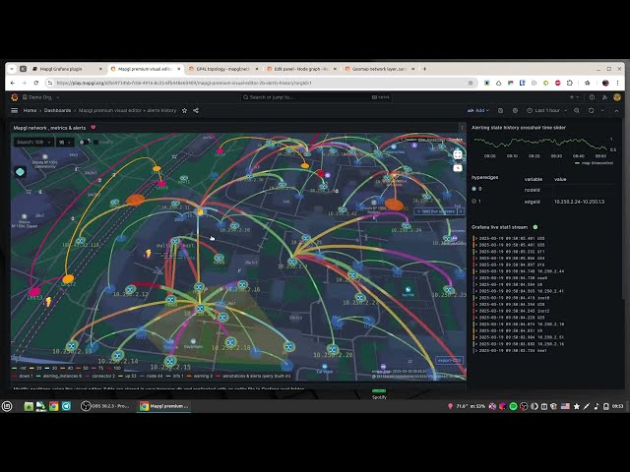Screen dimensions: 630x472
Task: Click the teal layers icon on the map
Action: click(20, 172)
